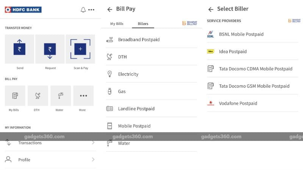This screenshot has height=170, width=303.
Task: Tap the Water bill tile
Action: 61,96
